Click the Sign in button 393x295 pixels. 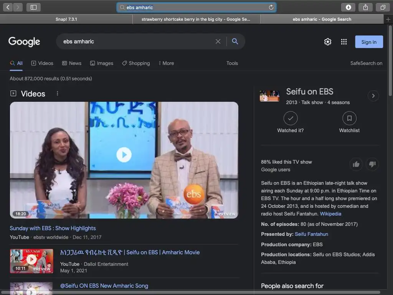coord(369,42)
